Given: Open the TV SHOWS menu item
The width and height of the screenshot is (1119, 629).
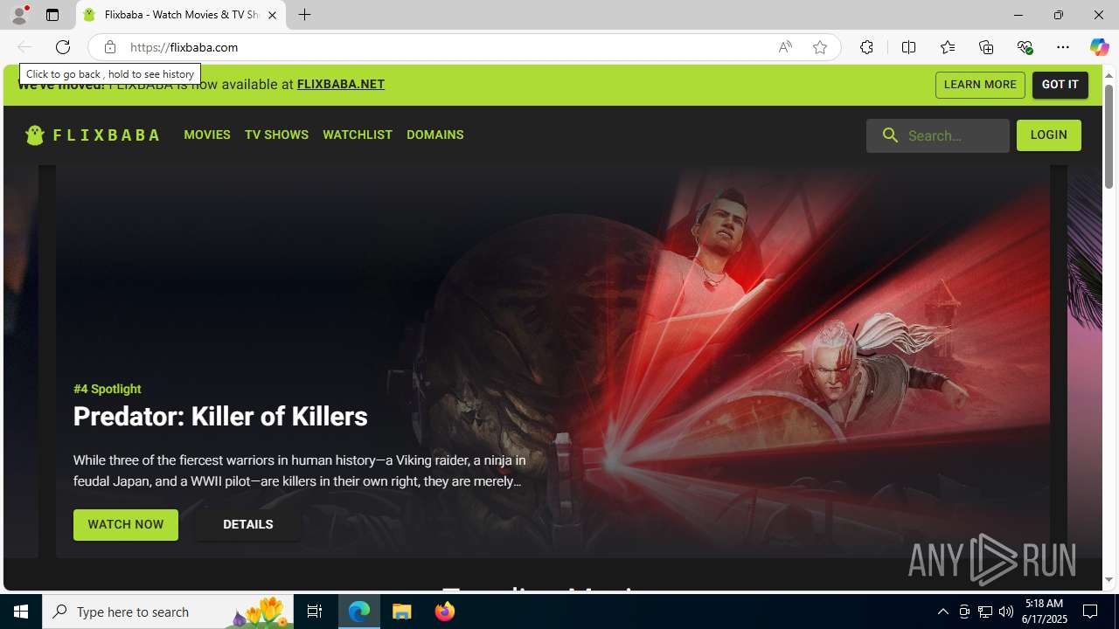Looking at the screenshot, I should coord(276,135).
